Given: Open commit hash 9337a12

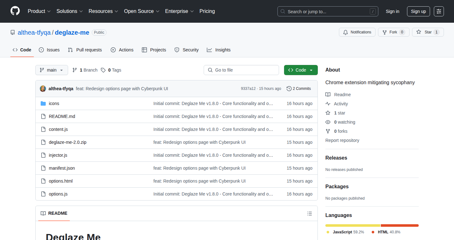Looking at the screenshot, I should [248, 89].
